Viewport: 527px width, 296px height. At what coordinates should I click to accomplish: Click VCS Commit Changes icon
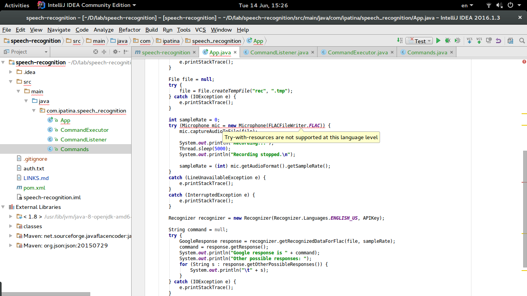click(479, 40)
